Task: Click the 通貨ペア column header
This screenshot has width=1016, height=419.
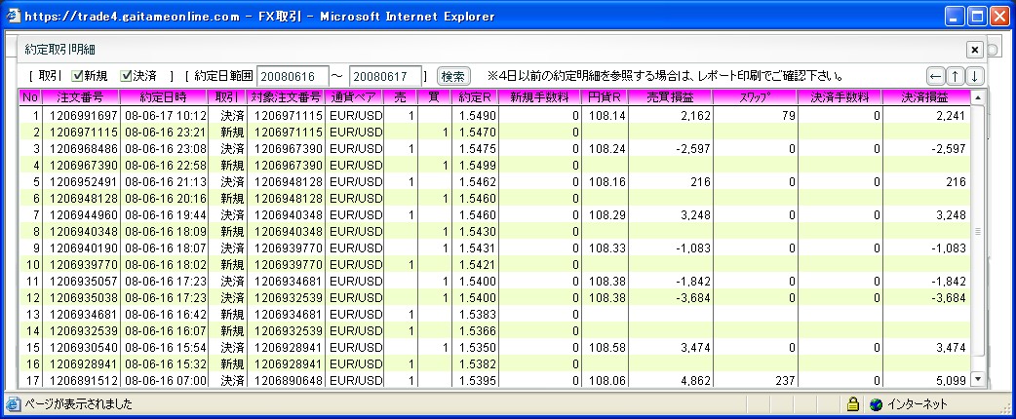Action: point(355,97)
